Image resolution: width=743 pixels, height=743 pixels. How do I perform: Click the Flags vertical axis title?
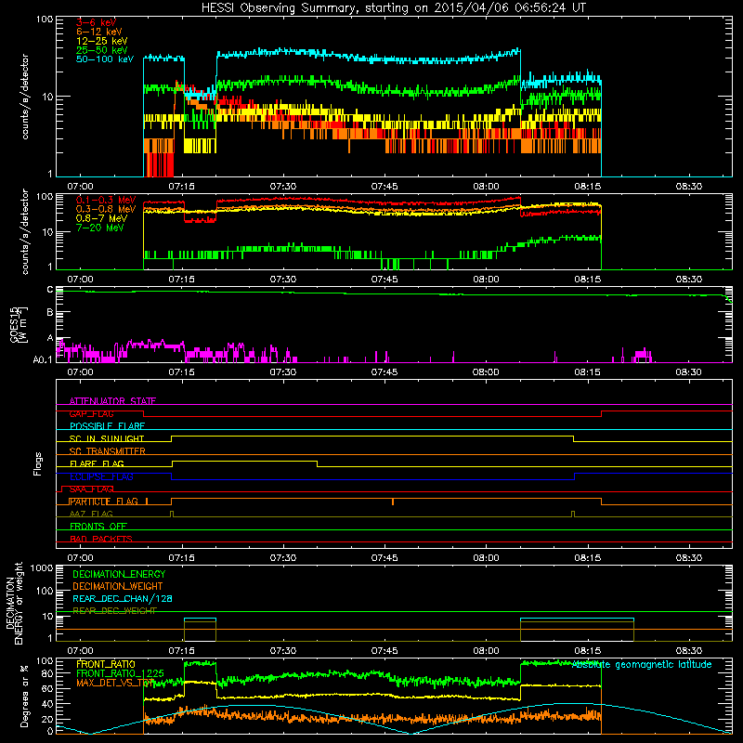38,463
